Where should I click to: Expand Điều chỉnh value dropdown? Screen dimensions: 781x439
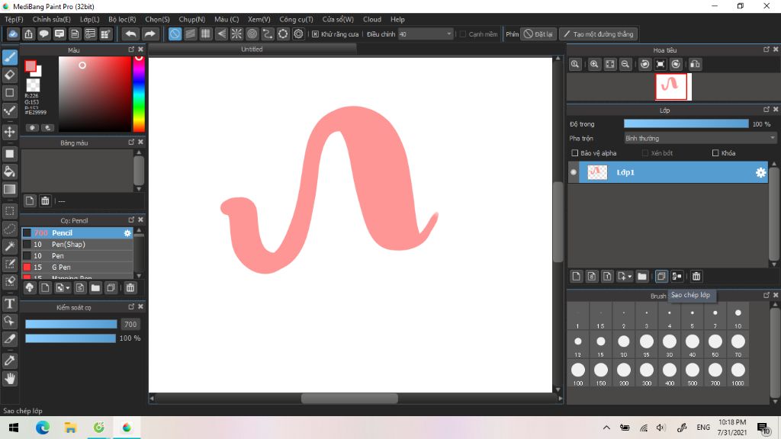pos(448,34)
